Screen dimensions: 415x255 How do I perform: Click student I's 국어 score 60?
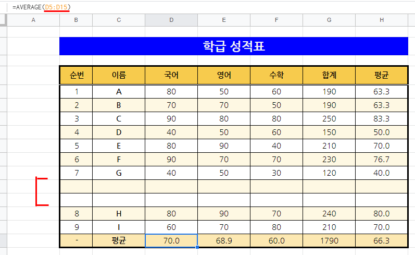click(171, 227)
